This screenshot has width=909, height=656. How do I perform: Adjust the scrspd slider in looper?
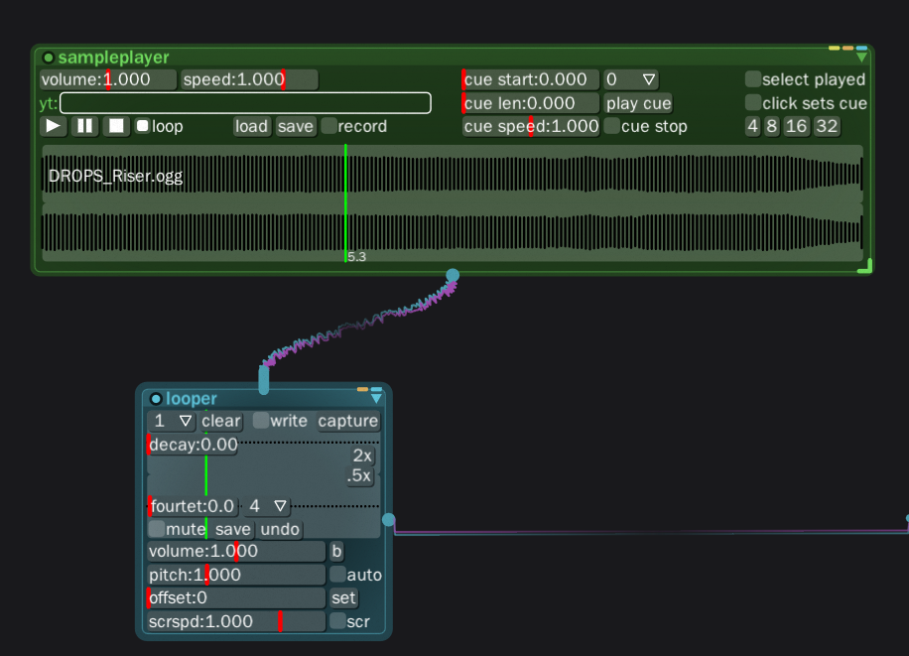pos(234,621)
